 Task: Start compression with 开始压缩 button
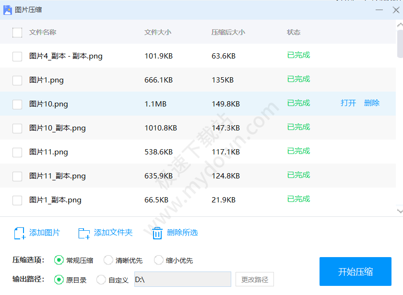pos(356,272)
